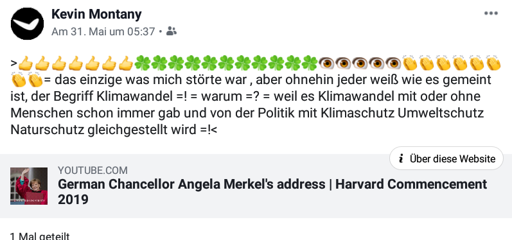512x240 pixels.
Task: Click the first thumbs-up emoji
Action: pos(26,63)
